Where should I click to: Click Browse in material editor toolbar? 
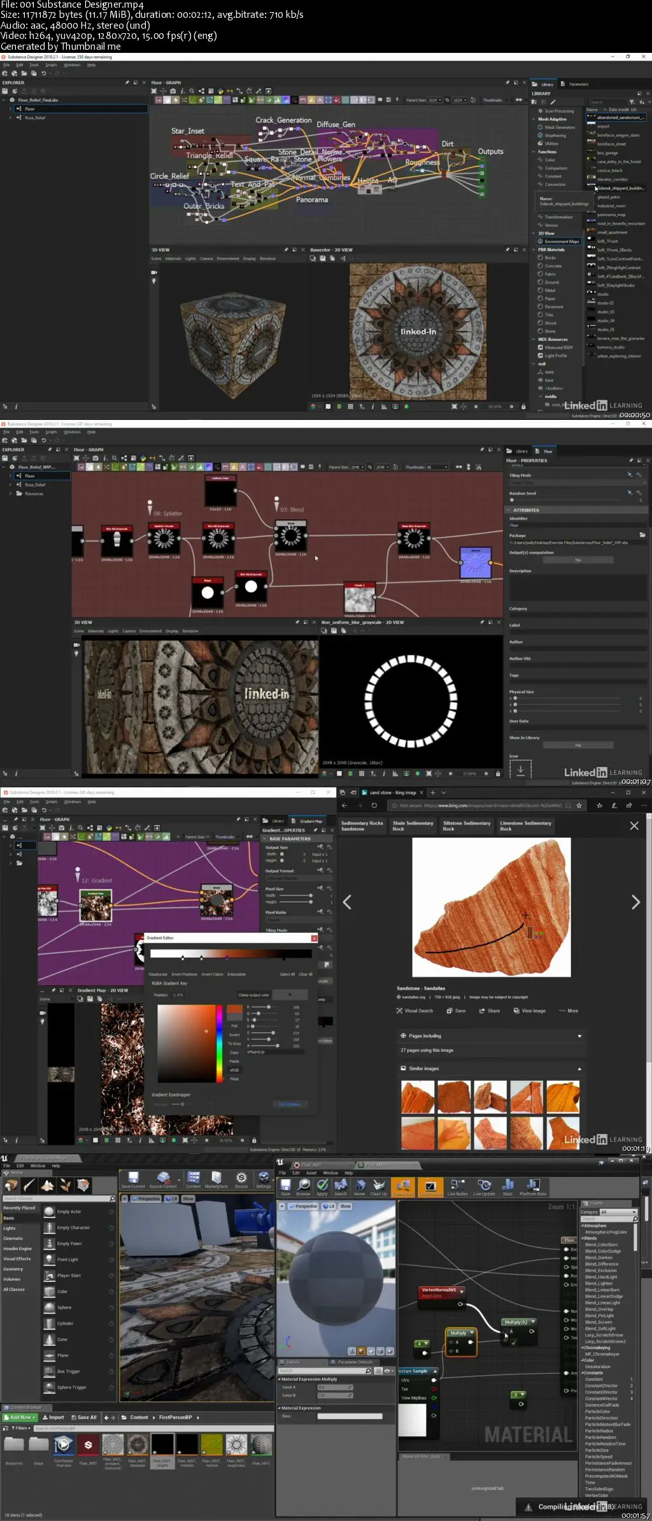pos(304,1187)
